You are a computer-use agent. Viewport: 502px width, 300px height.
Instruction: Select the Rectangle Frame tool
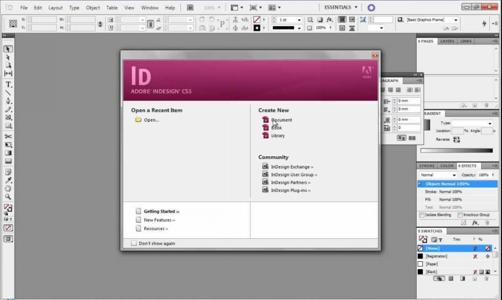pos(8,118)
